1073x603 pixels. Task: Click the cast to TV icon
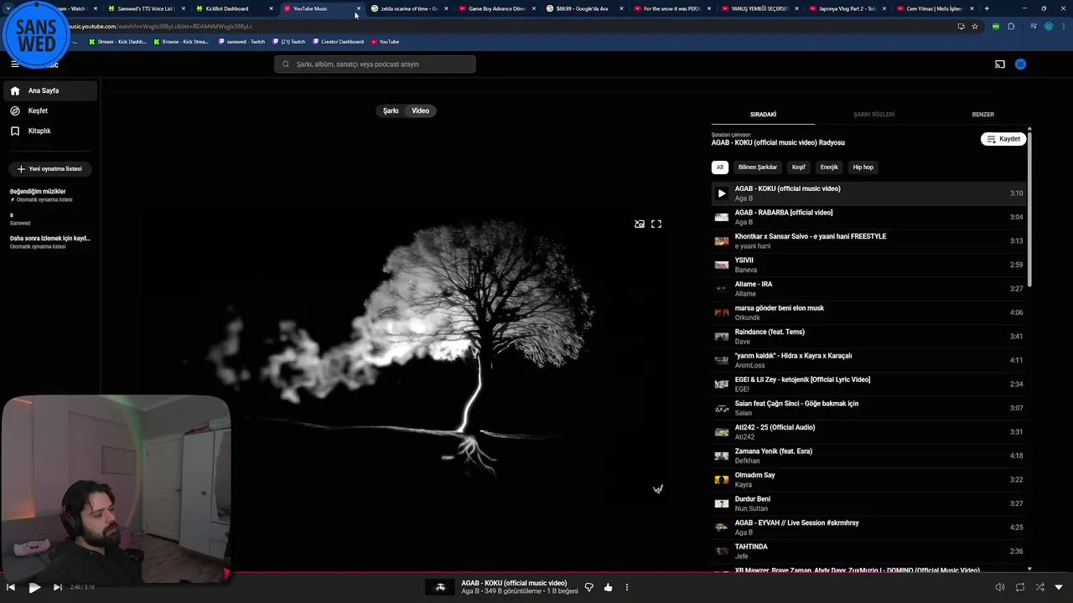coord(999,64)
